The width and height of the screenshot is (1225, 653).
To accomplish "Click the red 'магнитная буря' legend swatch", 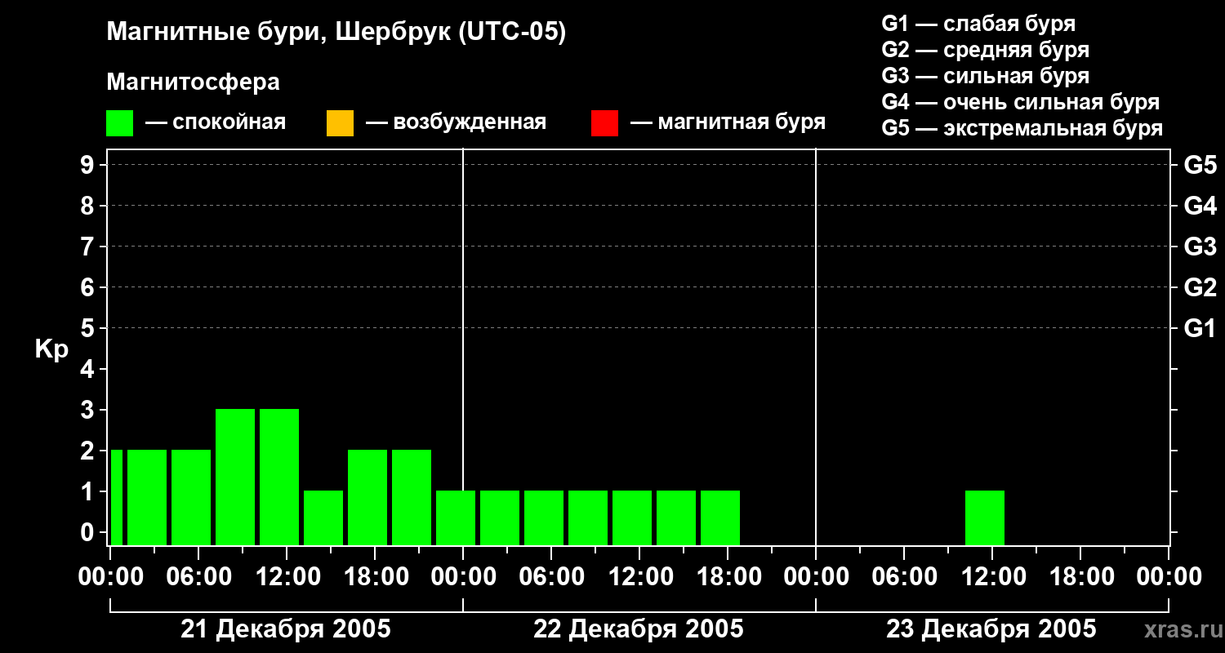I will coord(604,123).
